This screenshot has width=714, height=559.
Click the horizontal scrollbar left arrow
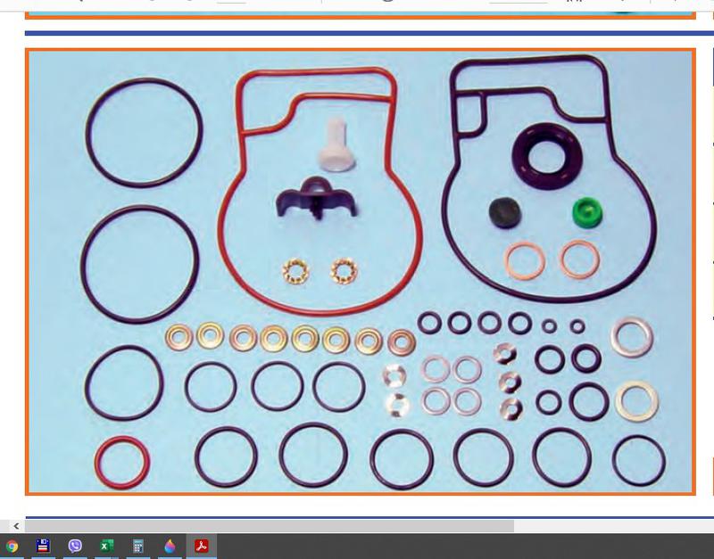click(16, 526)
